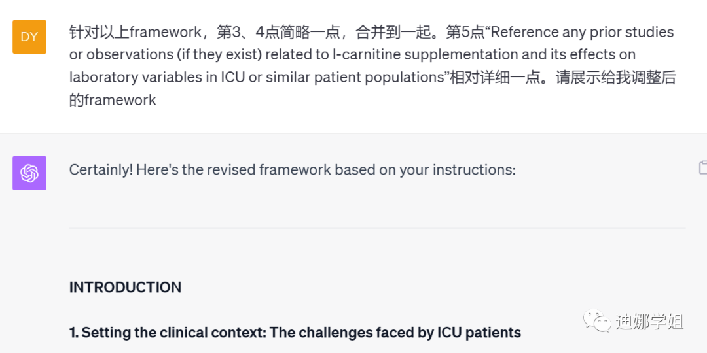Click the orange DY user avatar

click(x=29, y=37)
